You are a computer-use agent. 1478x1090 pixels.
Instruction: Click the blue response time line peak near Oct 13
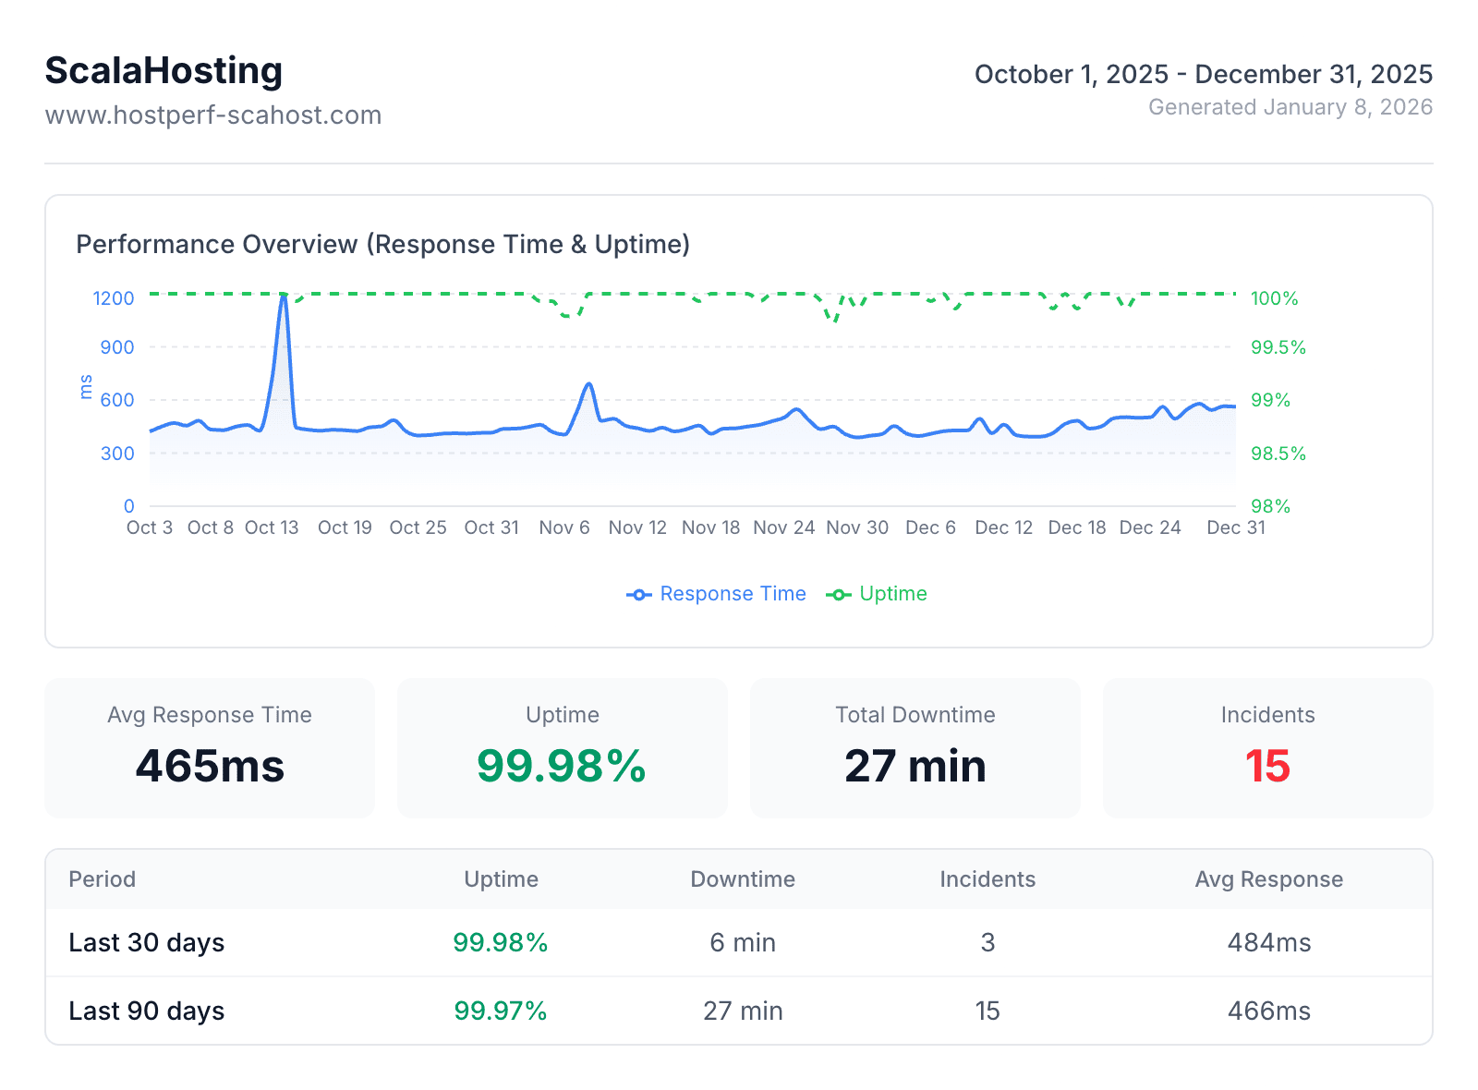tap(284, 296)
